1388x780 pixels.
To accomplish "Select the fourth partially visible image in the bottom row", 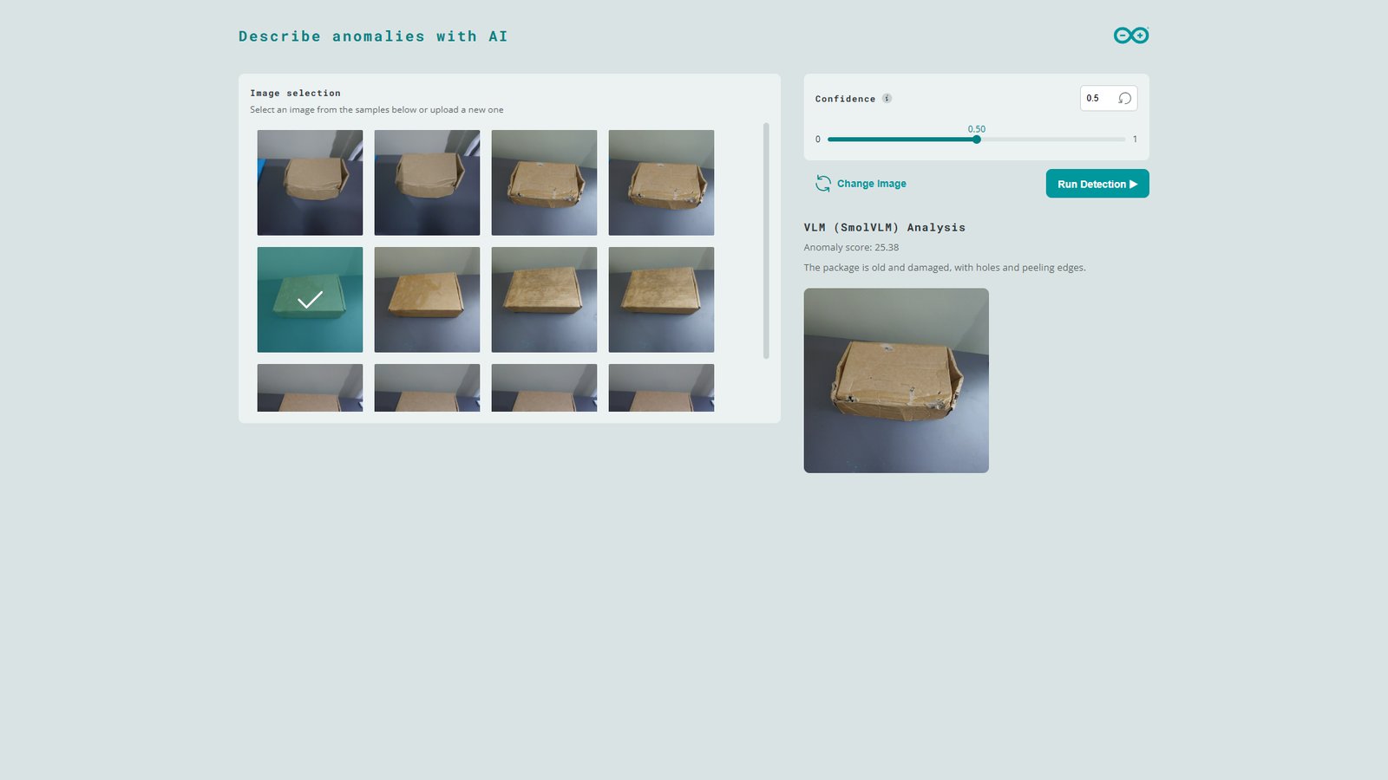I will 661,387.
